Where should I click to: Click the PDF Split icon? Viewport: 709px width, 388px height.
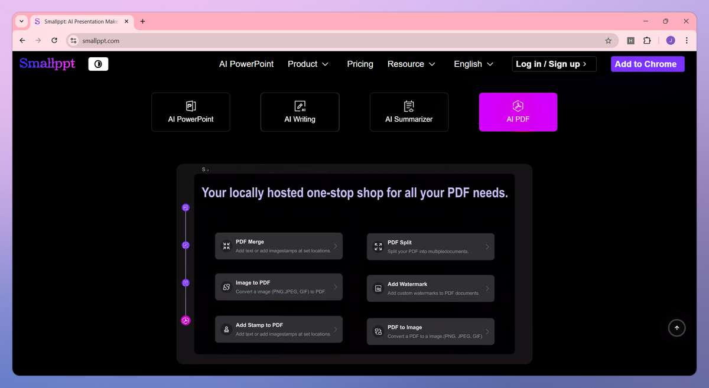[x=378, y=247]
